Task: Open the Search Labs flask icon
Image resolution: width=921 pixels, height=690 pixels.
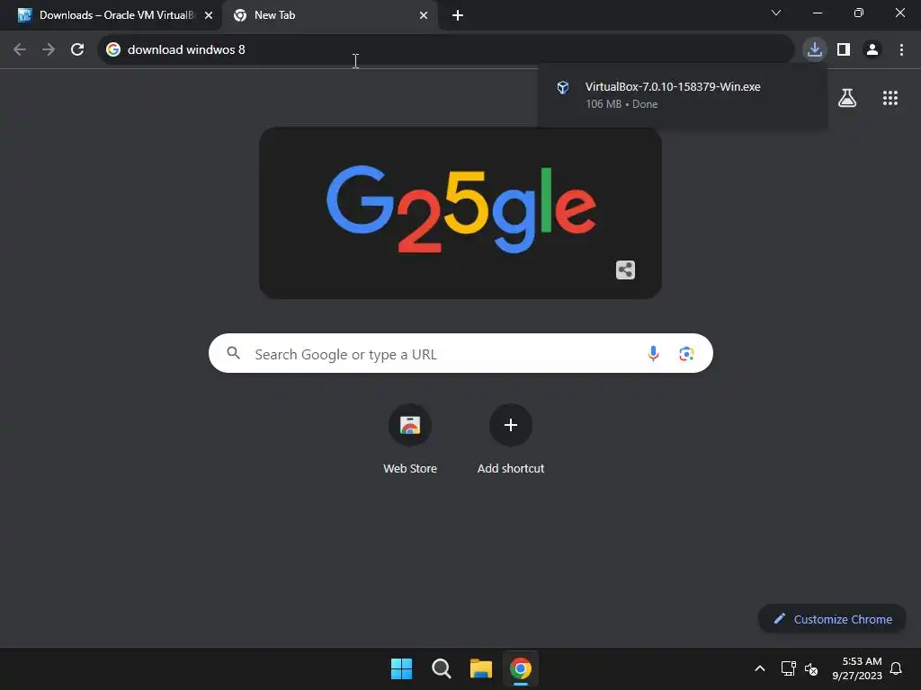Action: click(x=847, y=98)
